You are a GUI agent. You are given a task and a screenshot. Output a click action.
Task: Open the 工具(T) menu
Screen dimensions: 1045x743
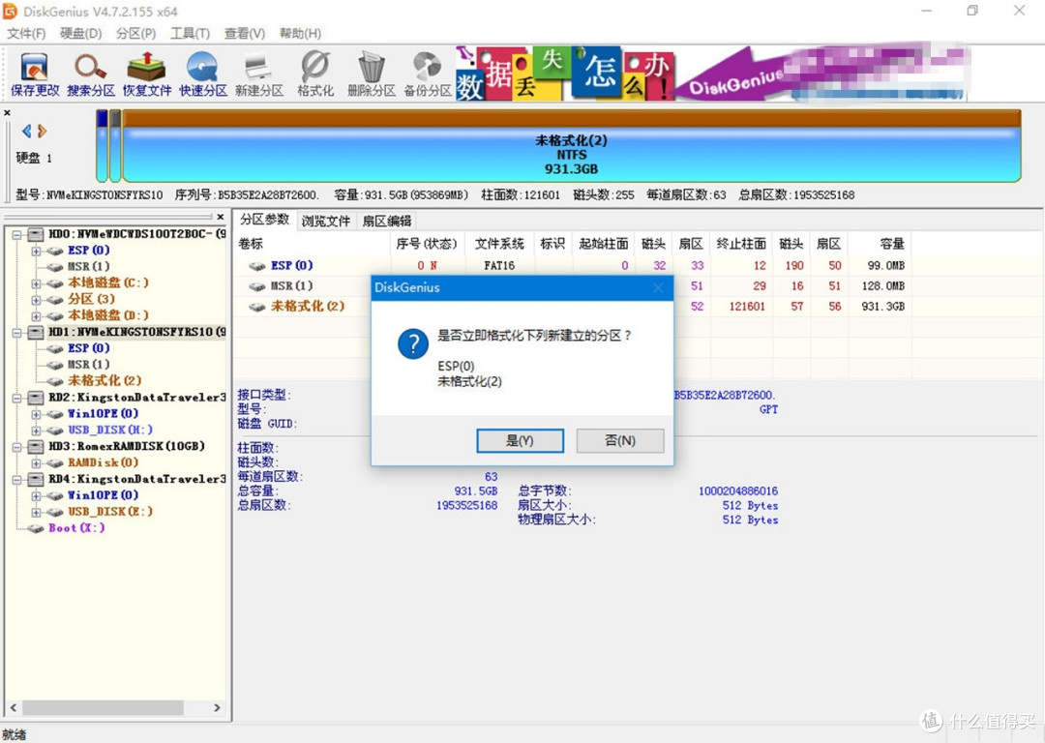[189, 33]
